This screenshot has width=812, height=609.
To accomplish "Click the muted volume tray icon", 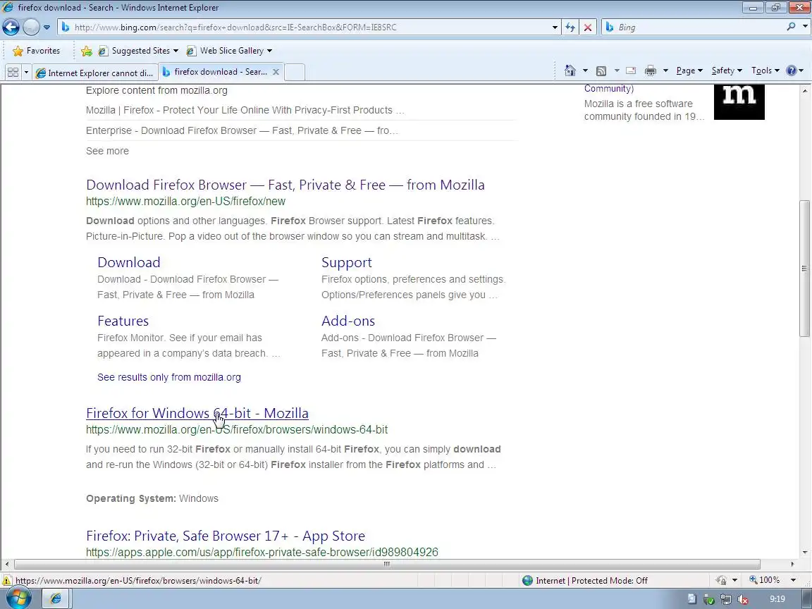I will click(742, 600).
